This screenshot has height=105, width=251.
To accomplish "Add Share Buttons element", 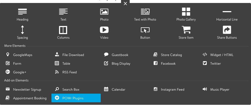I will click(227, 33).
